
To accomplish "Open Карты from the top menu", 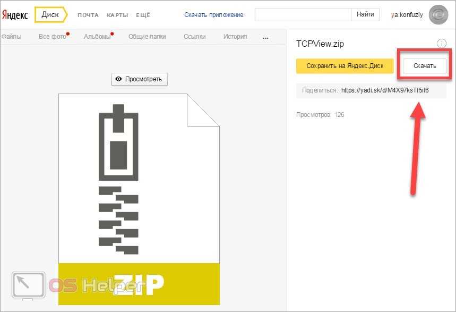I will pos(117,15).
